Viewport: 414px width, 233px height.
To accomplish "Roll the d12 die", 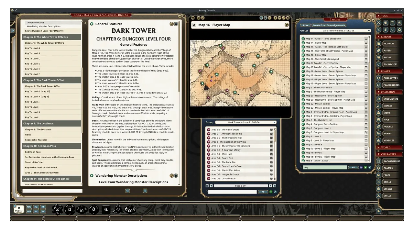I will 70,209.
